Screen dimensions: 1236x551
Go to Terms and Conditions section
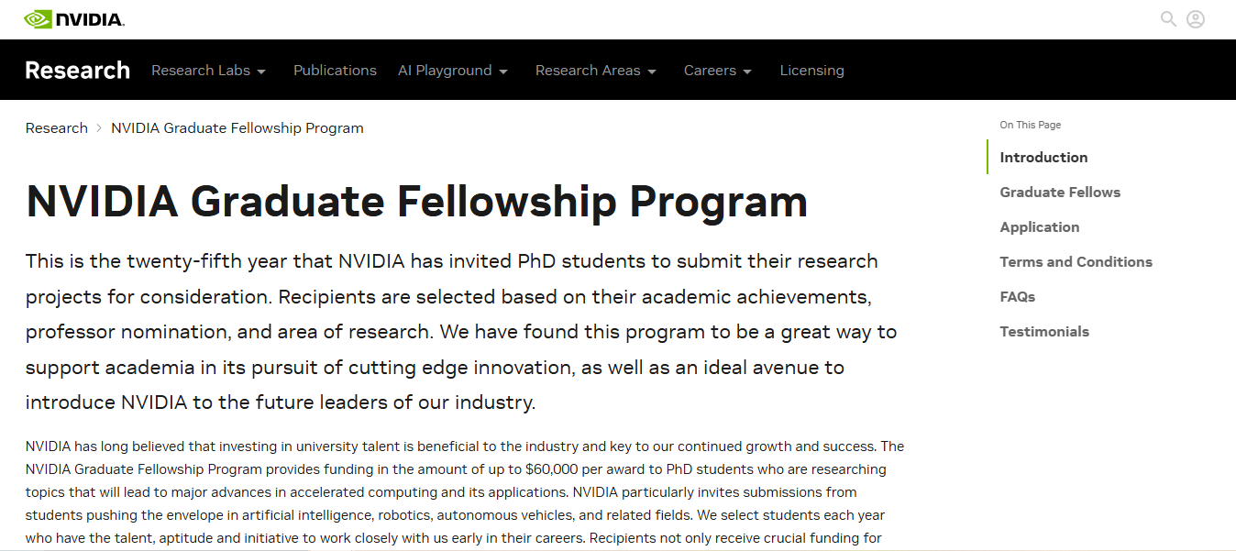(x=1076, y=262)
